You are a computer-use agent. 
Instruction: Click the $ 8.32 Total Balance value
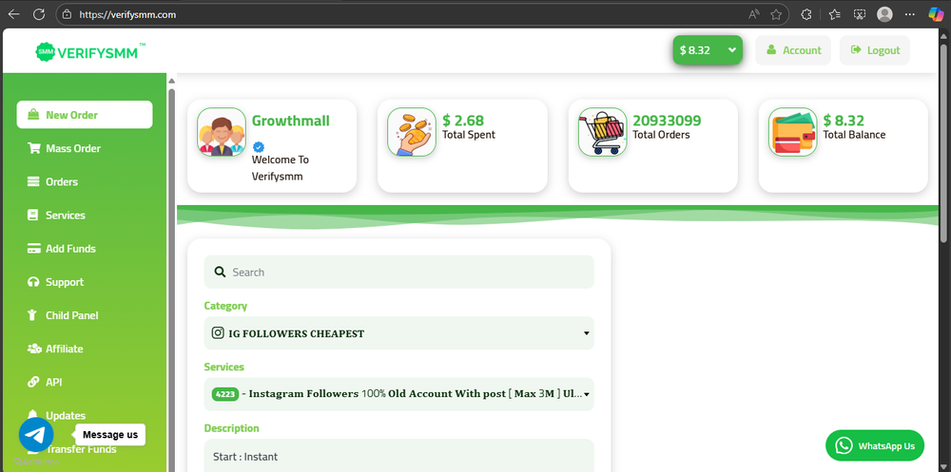844,120
